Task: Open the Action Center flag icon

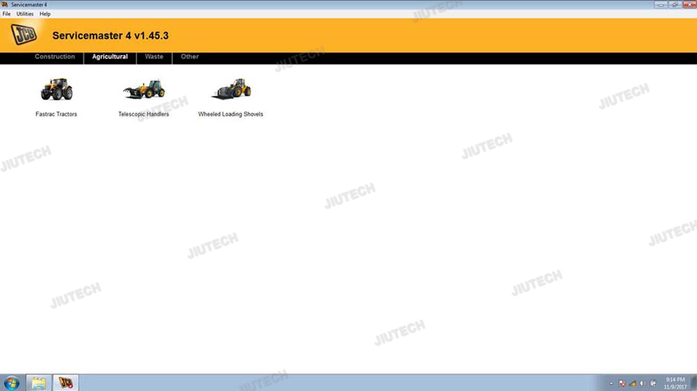Action: [x=622, y=384]
